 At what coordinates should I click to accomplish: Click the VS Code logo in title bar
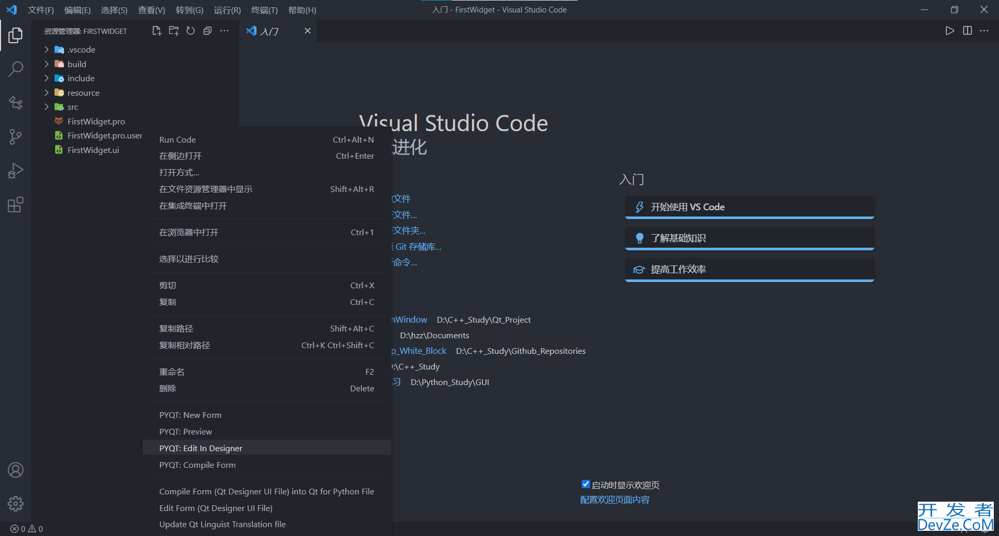11,10
